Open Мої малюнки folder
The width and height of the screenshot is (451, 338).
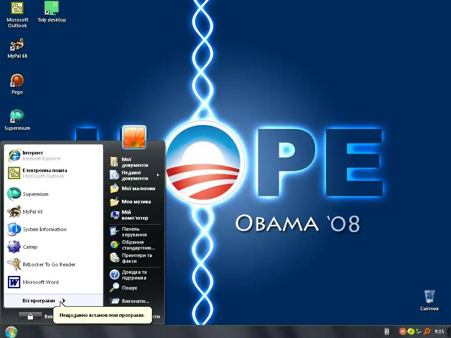point(135,188)
